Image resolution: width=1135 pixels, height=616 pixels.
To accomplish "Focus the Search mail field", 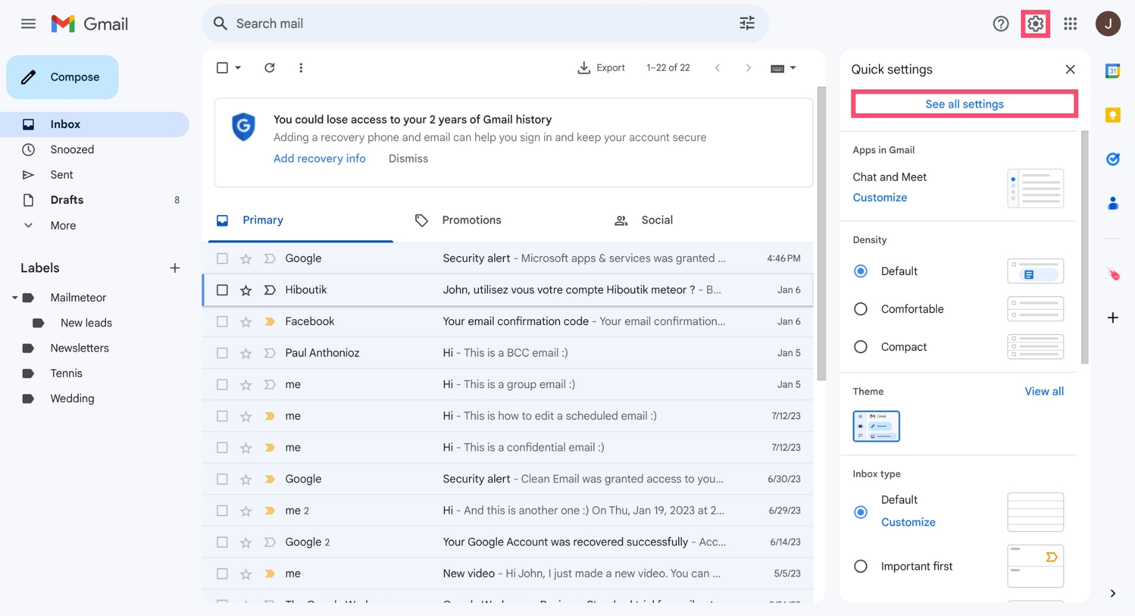I will (485, 23).
